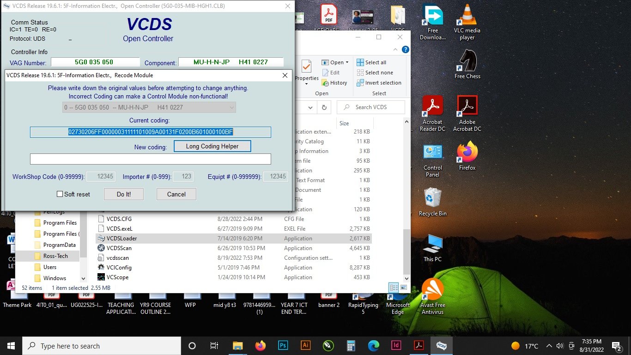Open the address bar history chevron
This screenshot has width=631, height=355.
(309, 107)
